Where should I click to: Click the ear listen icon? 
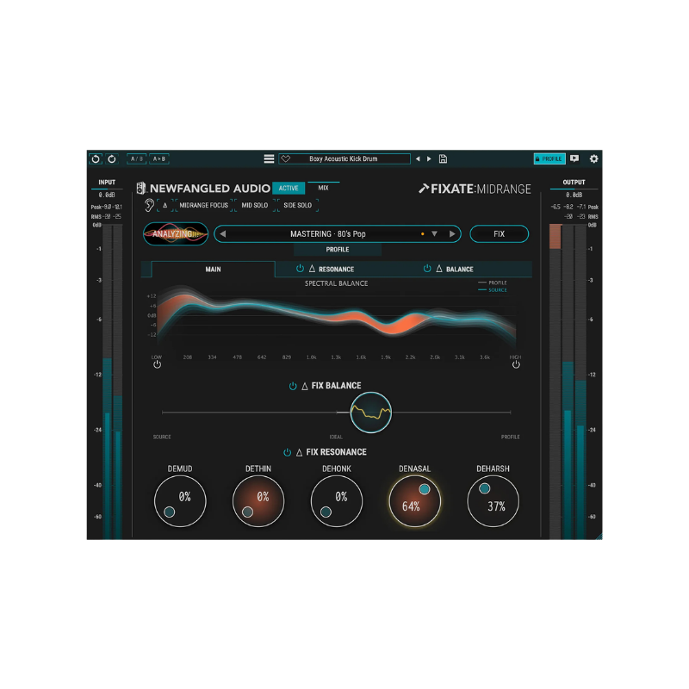[x=149, y=205]
